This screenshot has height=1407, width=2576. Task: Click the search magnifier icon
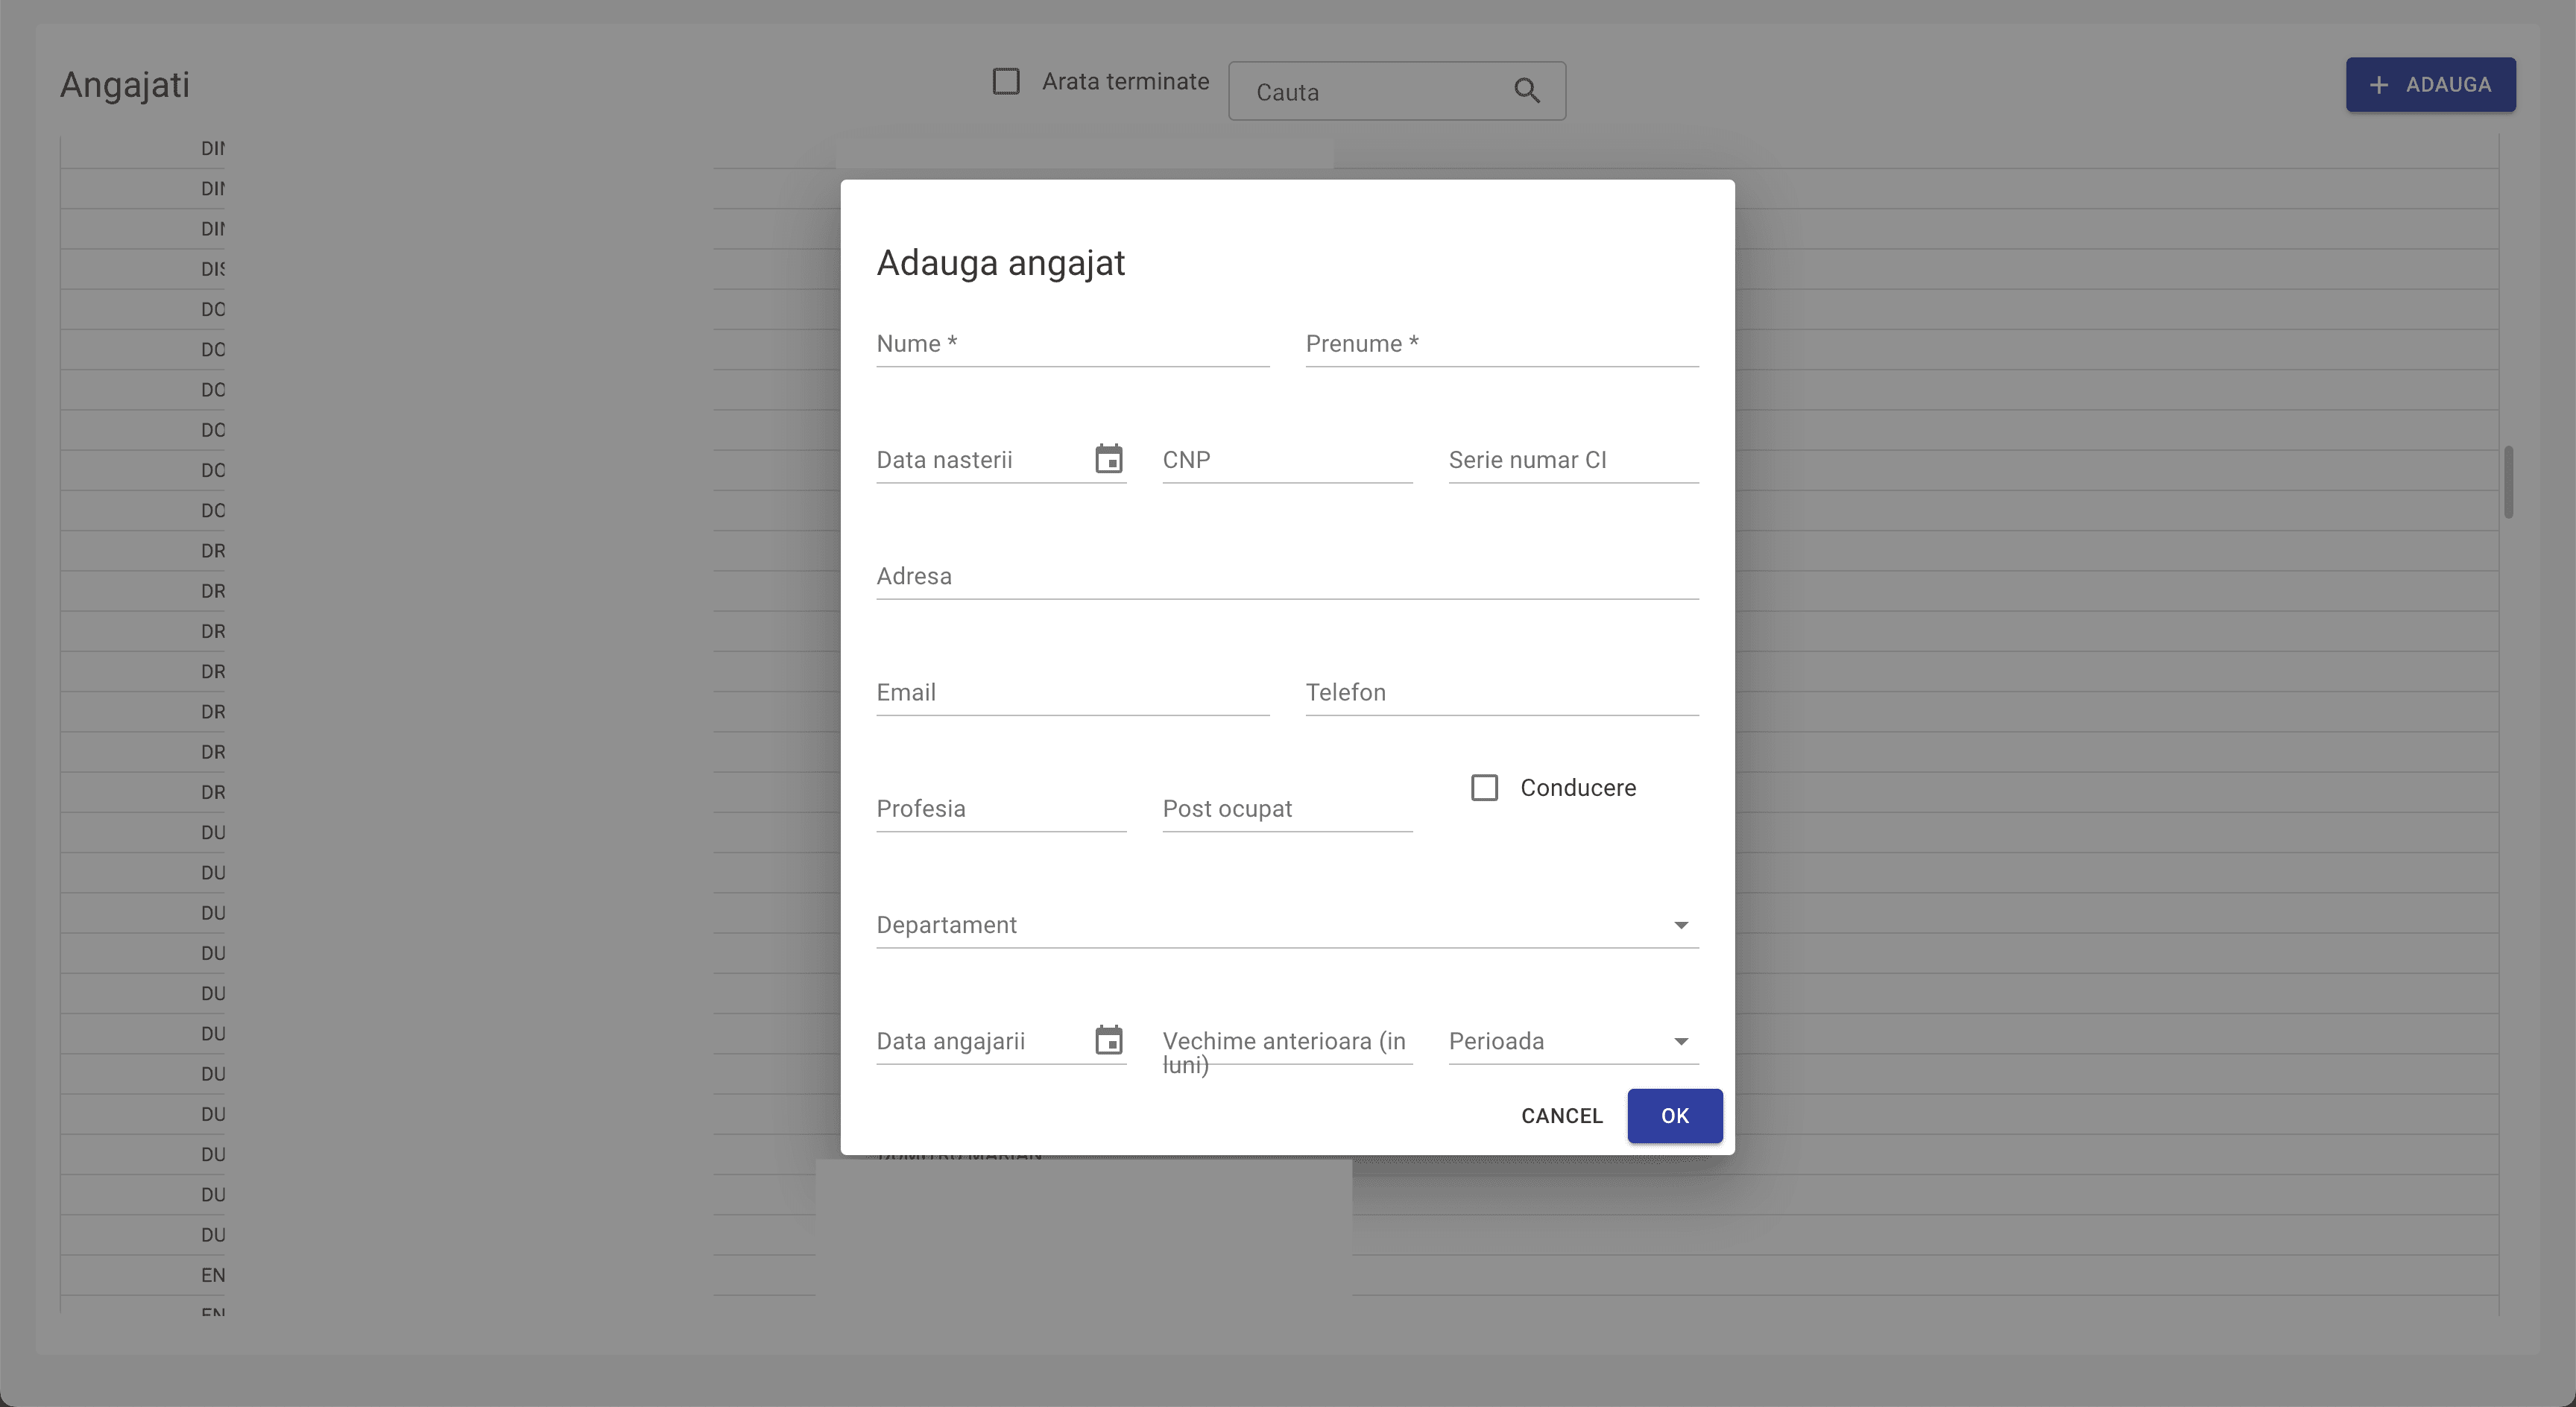pyautogui.click(x=1526, y=91)
